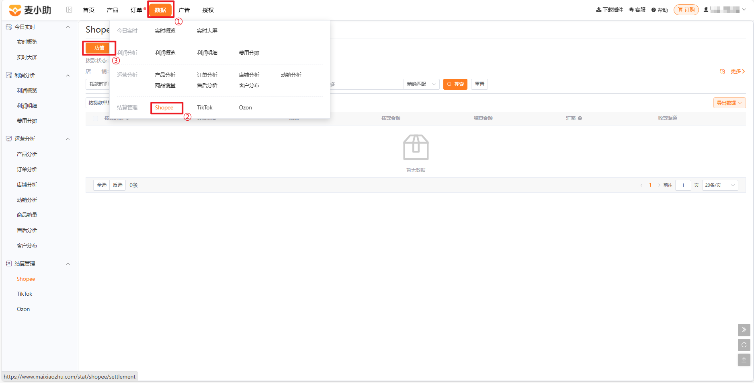Click the 订购 cart button
This screenshot has height=383, width=754.
tap(686, 10)
